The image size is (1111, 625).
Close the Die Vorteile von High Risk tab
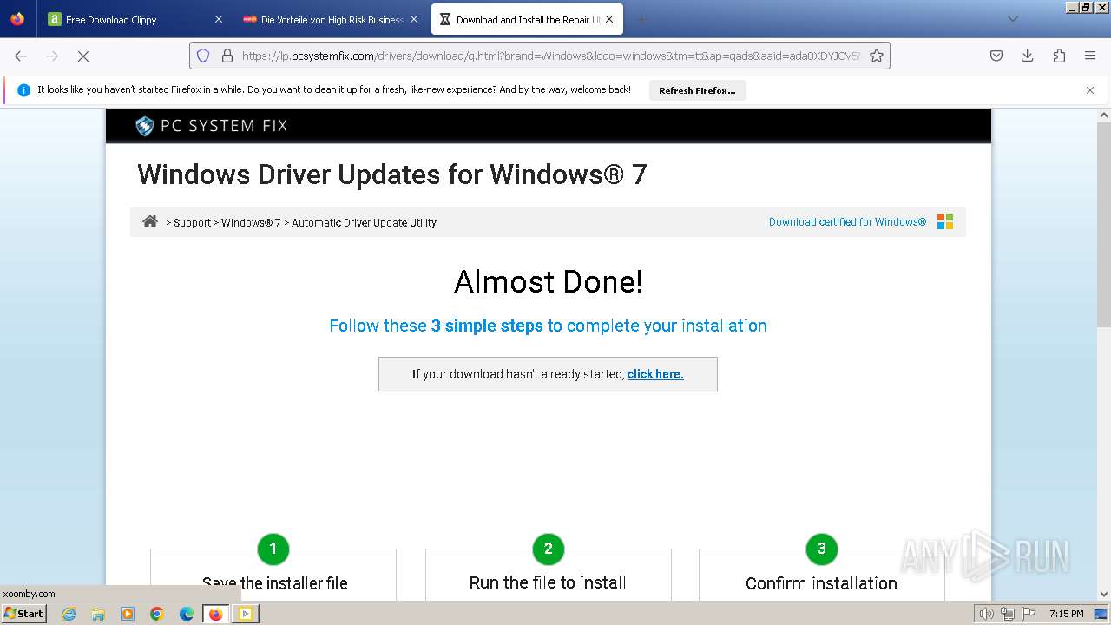(x=414, y=19)
